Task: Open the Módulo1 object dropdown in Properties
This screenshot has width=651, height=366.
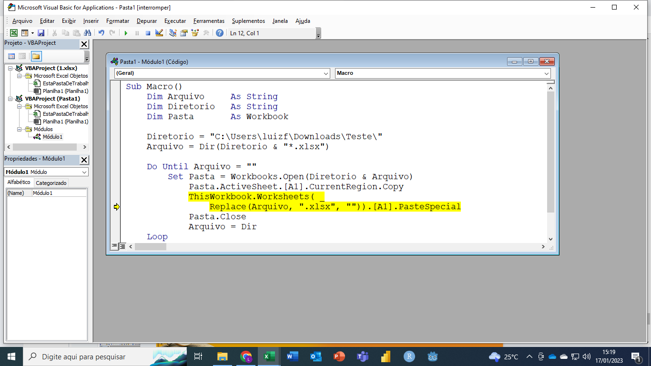Action: (84, 172)
